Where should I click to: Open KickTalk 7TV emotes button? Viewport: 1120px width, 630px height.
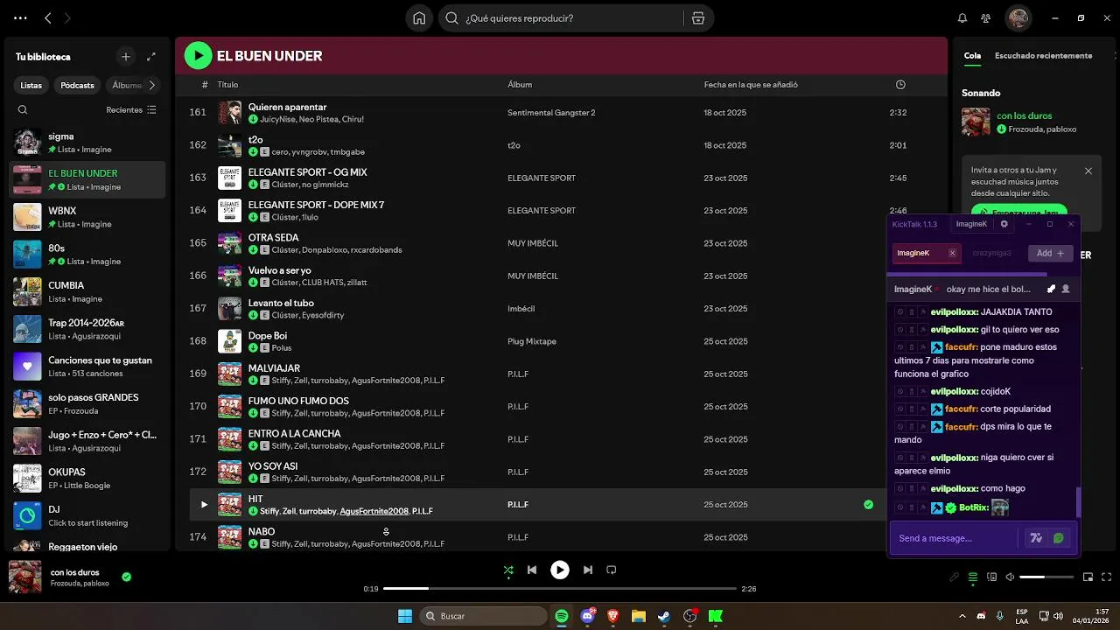point(1037,538)
